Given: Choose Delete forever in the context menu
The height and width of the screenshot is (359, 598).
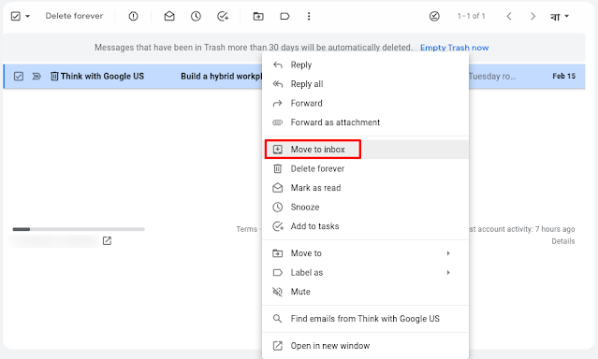Looking at the screenshot, I should click(365, 168).
